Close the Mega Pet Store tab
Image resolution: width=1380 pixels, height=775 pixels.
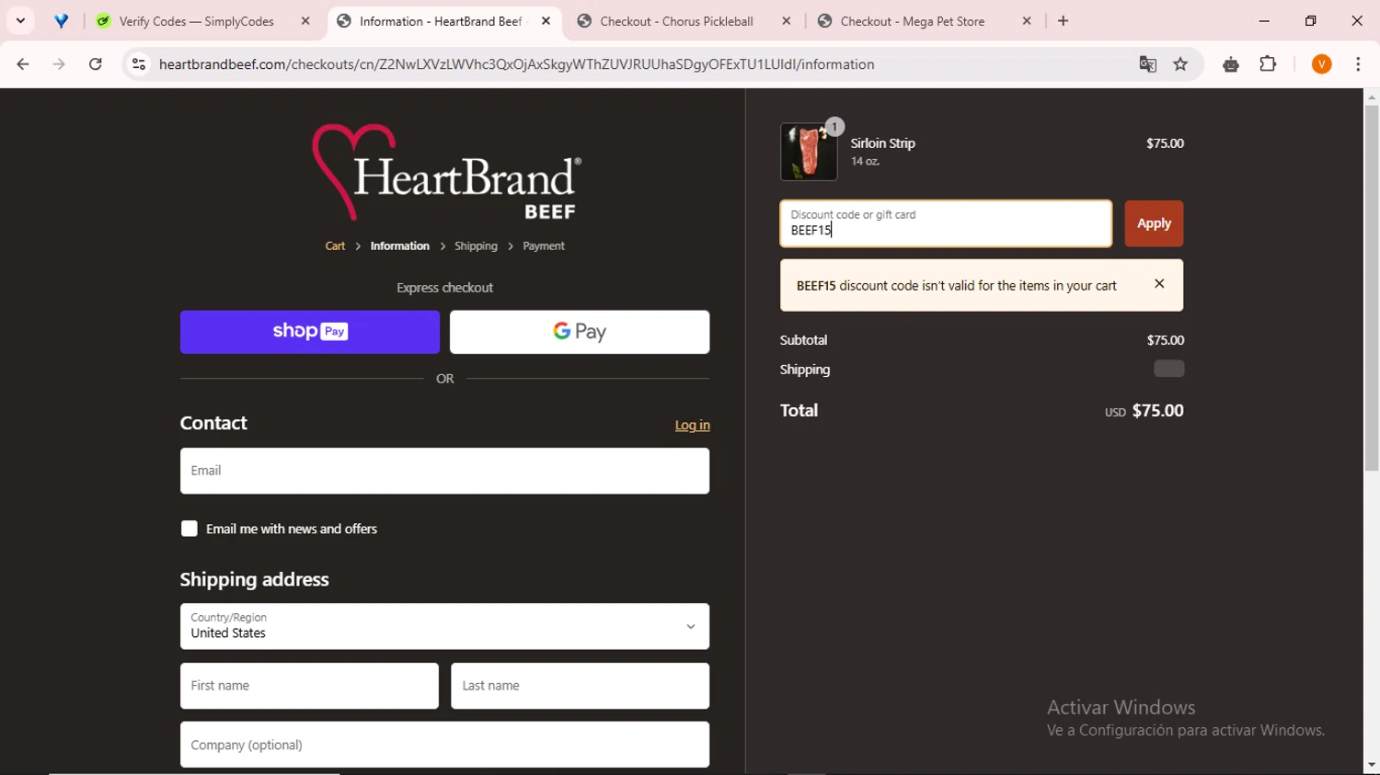1027,21
